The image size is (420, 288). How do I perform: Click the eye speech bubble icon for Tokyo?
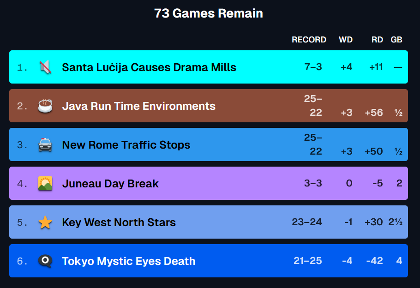(45, 261)
